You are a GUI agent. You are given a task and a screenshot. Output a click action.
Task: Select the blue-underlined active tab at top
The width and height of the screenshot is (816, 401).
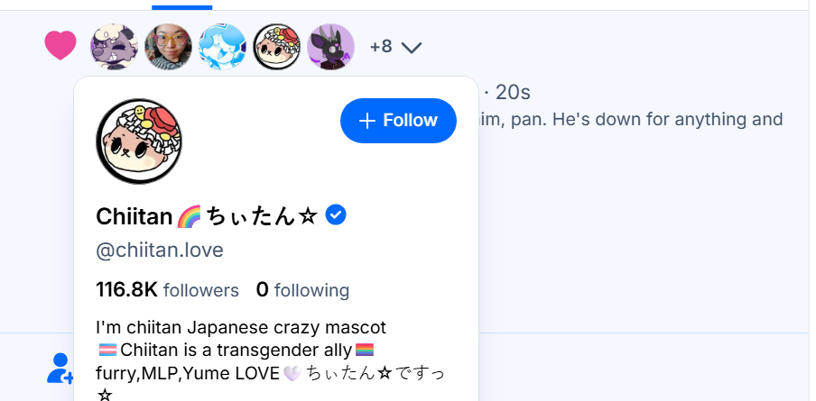[181, 5]
